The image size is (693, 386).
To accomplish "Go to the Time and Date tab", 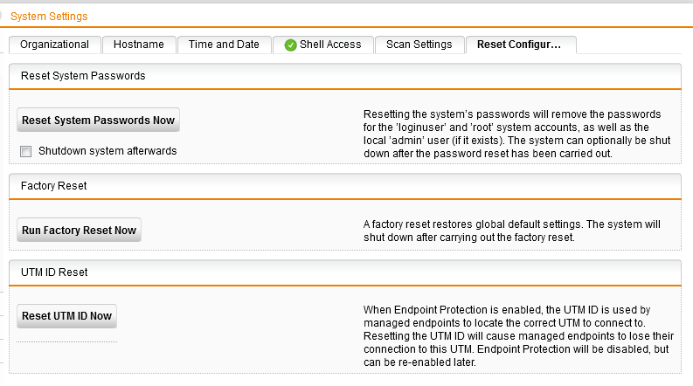I will click(224, 45).
